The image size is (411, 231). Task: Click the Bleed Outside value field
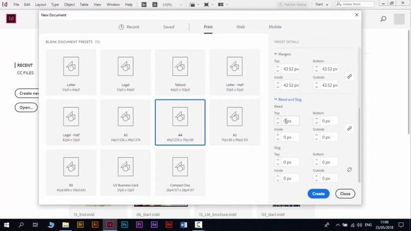(329, 137)
